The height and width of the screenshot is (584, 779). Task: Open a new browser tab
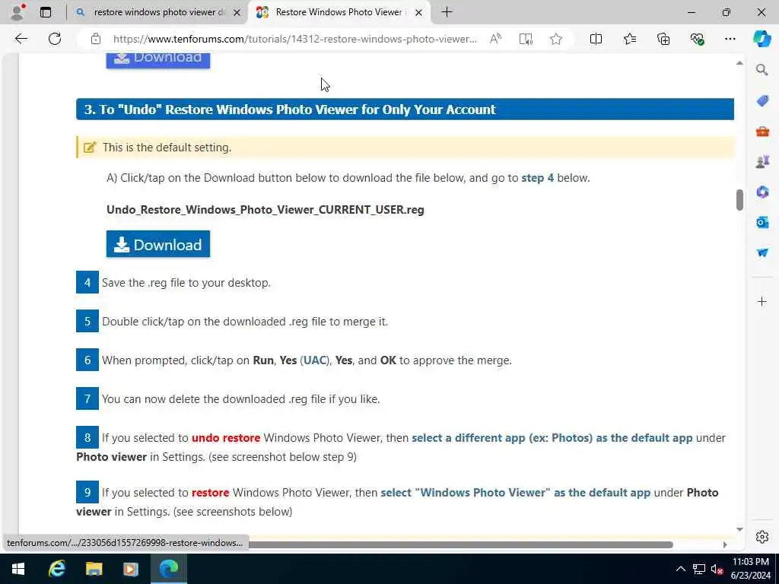447,12
